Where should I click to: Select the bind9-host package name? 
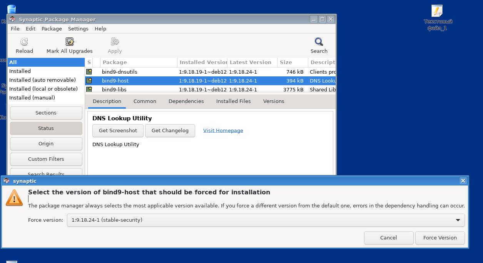pyautogui.click(x=115, y=81)
